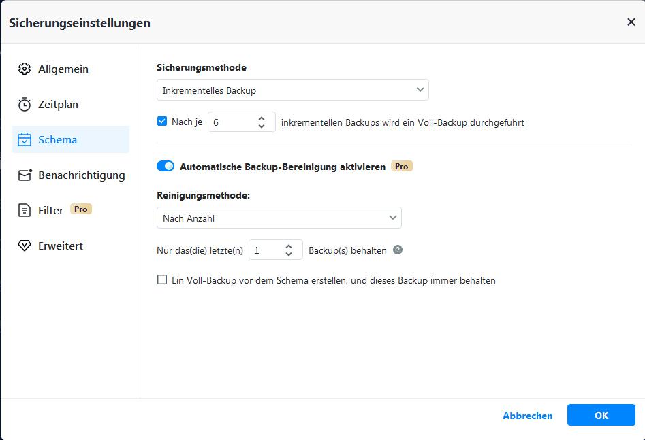645x440 pixels.
Task: Click the Schema calendar icon
Action: point(25,140)
